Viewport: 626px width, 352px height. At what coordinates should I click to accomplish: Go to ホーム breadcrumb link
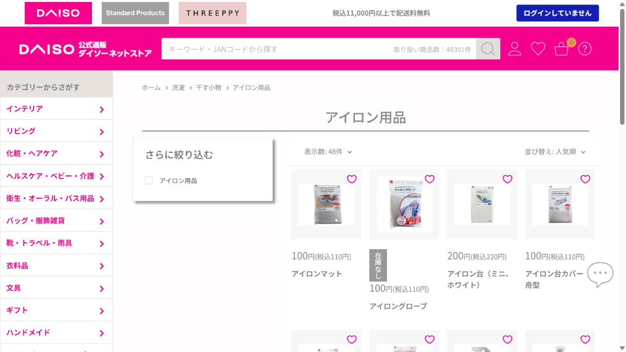pos(151,88)
